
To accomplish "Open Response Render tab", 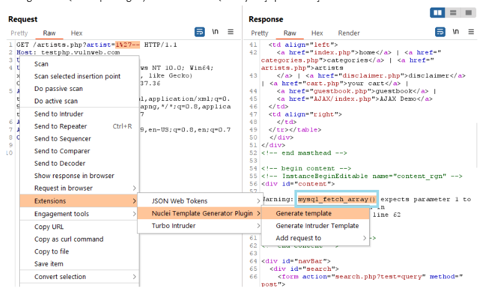I will (349, 33).
